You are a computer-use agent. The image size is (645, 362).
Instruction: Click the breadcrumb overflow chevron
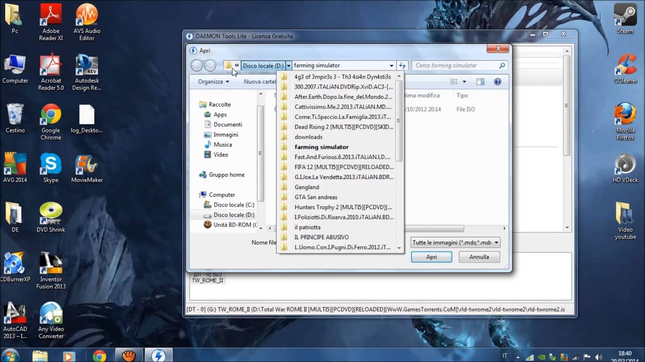[236, 65]
